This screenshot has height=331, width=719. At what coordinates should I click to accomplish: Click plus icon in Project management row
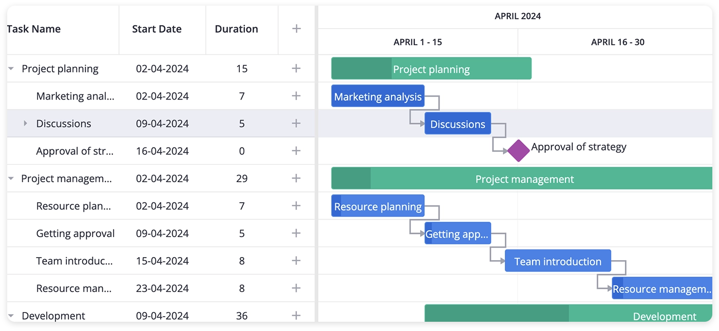point(296,178)
